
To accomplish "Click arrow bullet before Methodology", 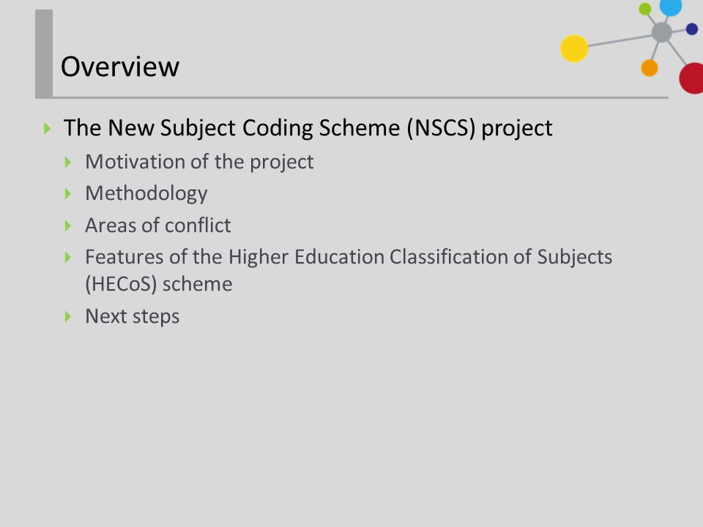I will (68, 193).
